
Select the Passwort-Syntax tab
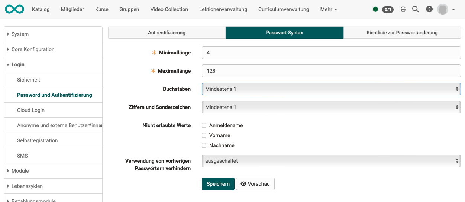284,33
